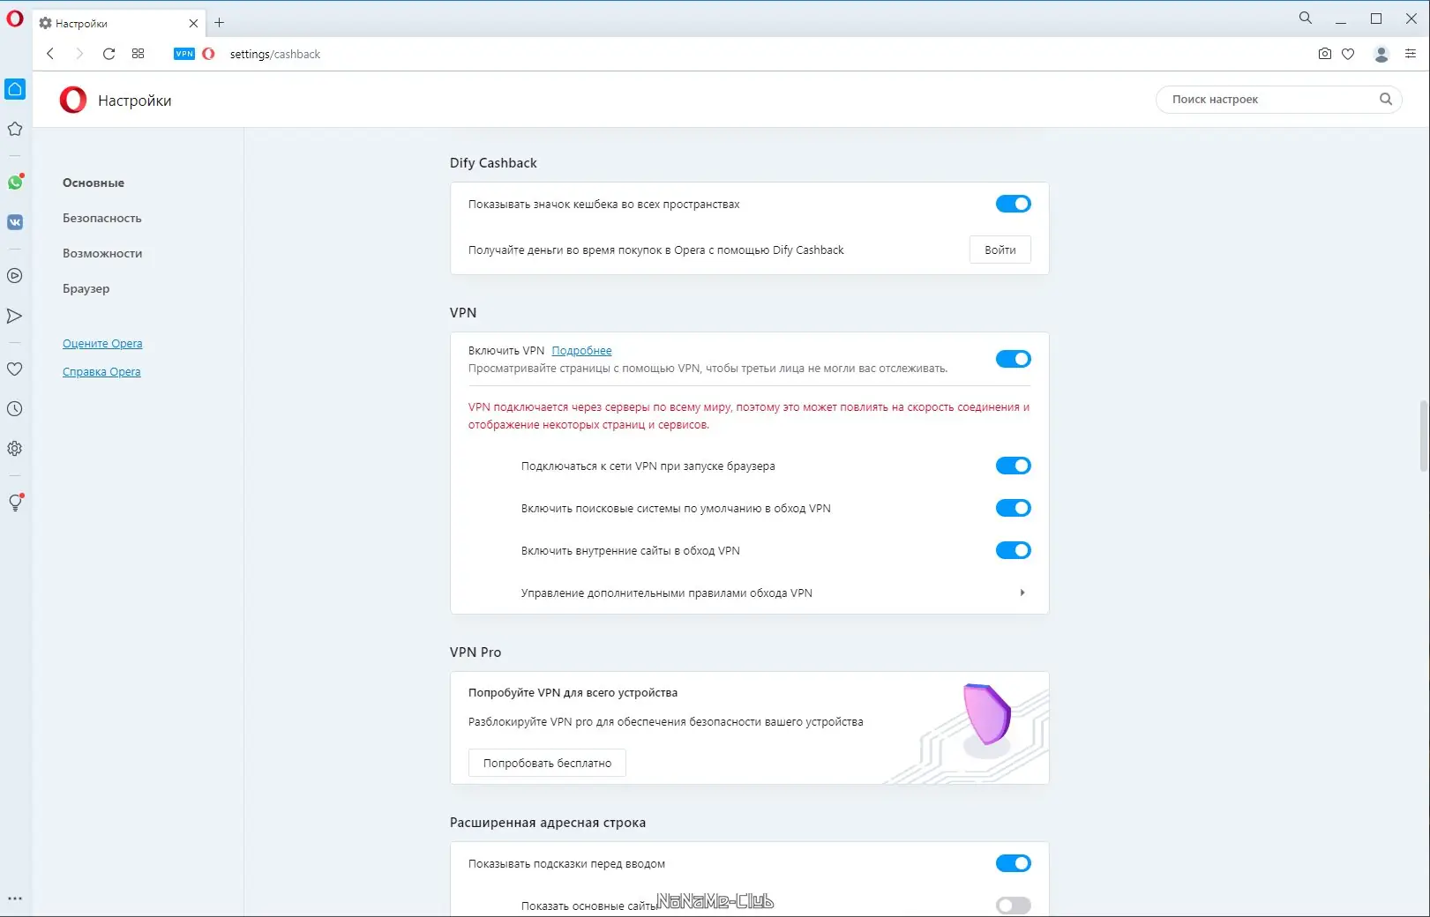The image size is (1430, 917).
Task: Open sidebar setup three-dots menu
Action: (15, 898)
